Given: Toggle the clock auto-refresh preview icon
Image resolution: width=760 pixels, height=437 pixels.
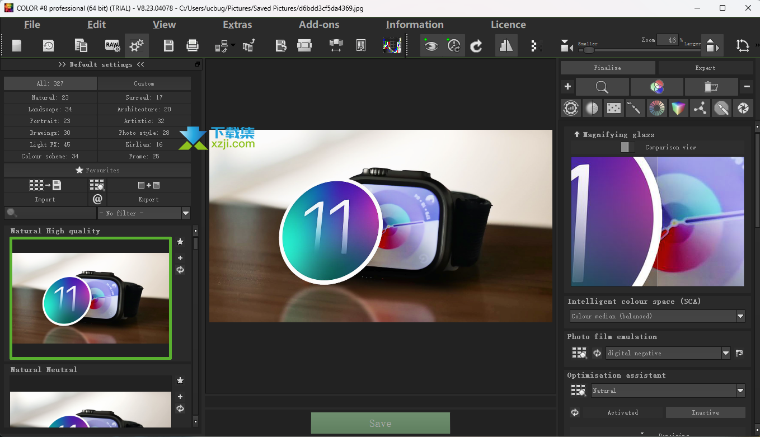Looking at the screenshot, I should point(454,46).
